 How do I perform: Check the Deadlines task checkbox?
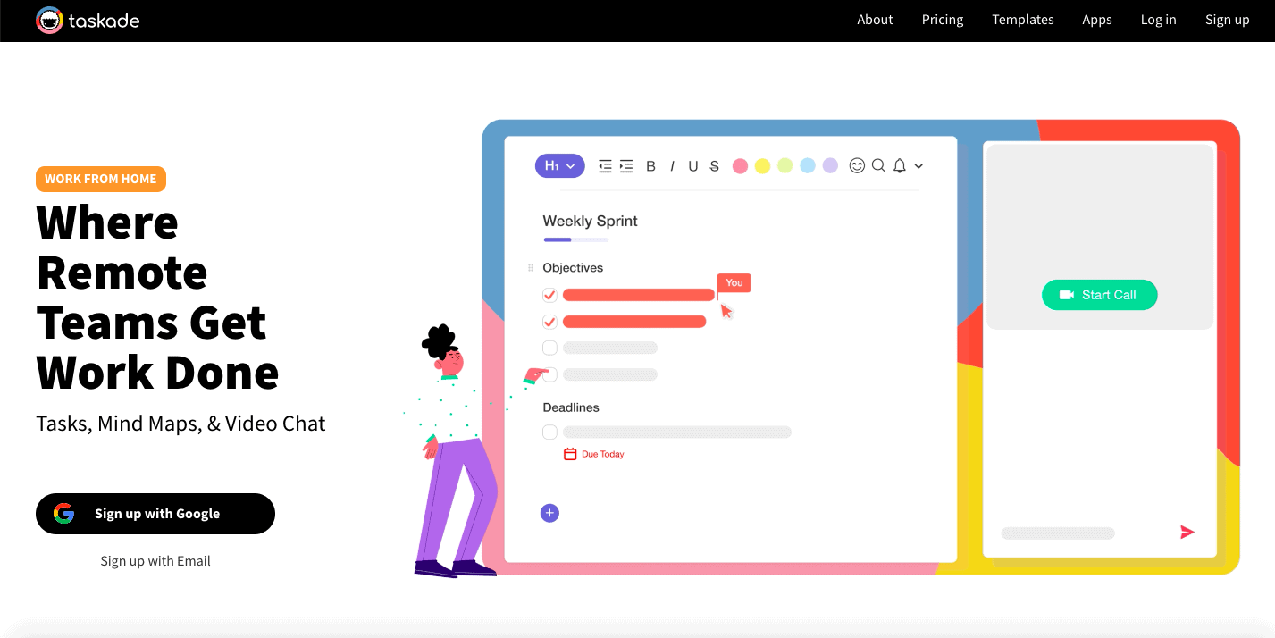(549, 432)
